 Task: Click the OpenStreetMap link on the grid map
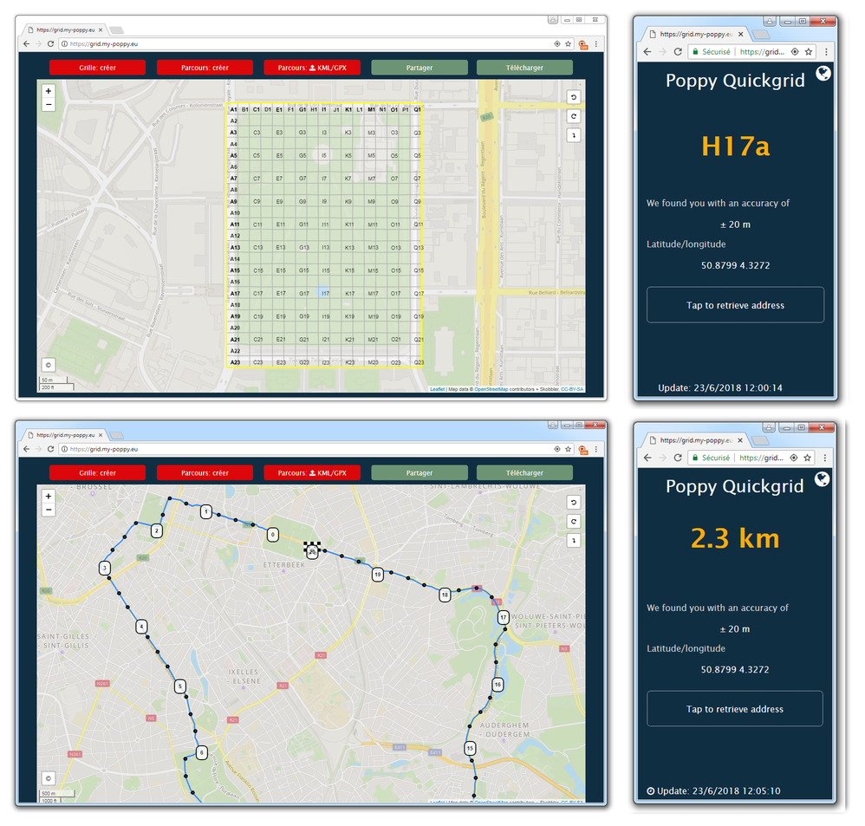[491, 389]
